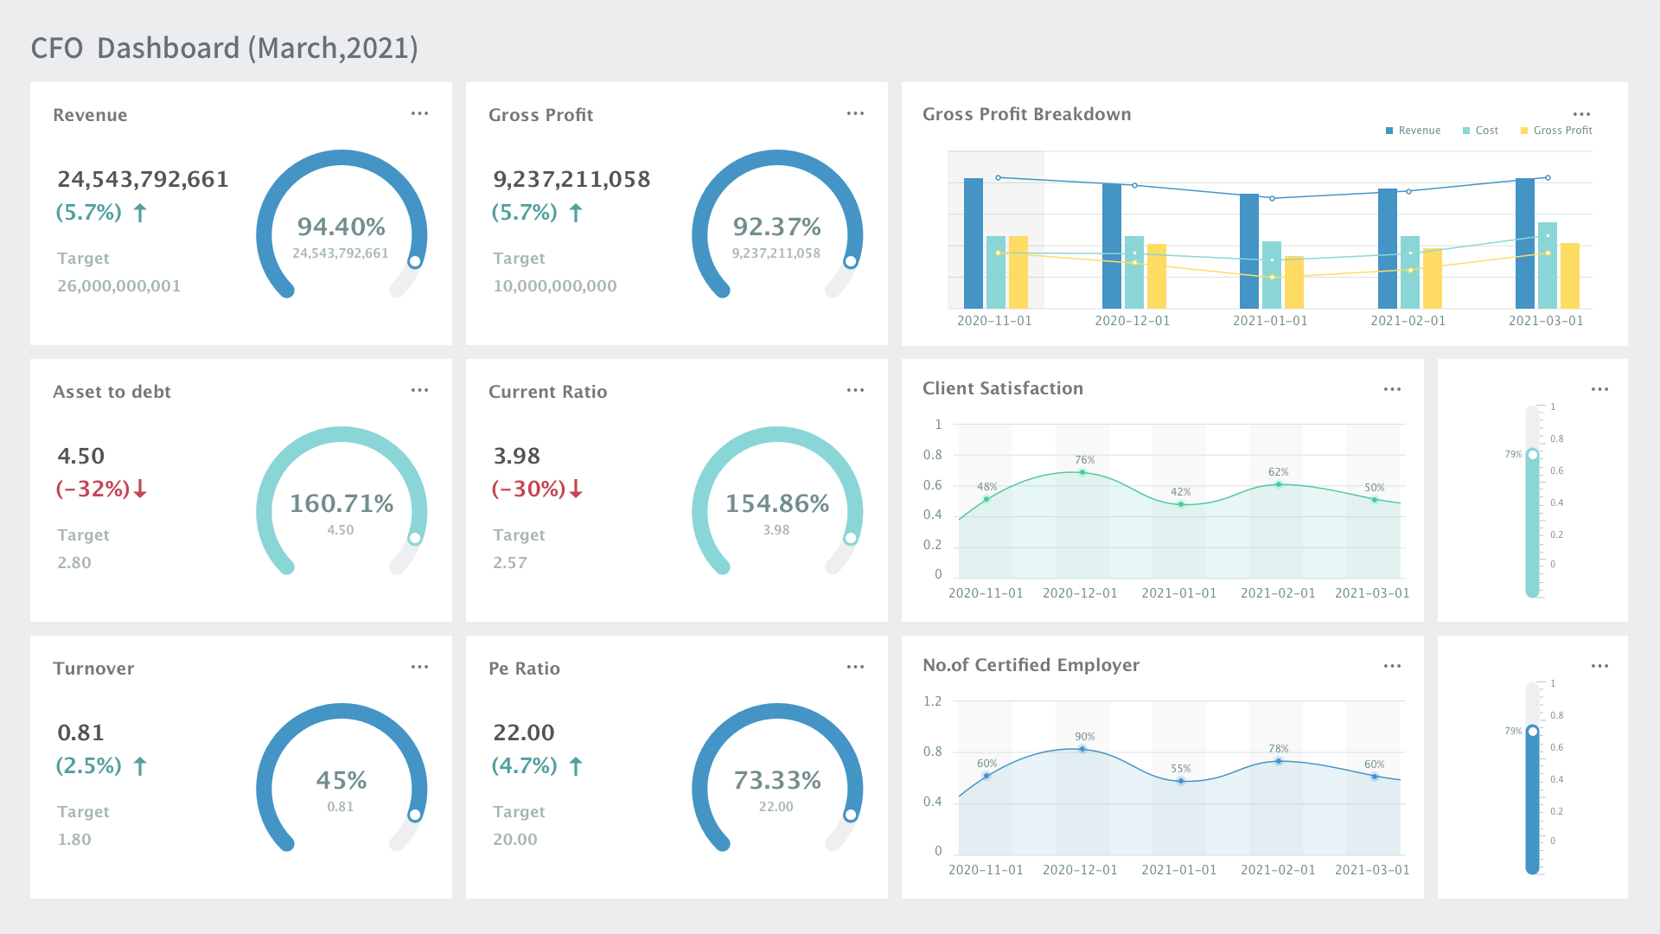
Task: Click the 2021-01-01 teal Cost bar
Action: (x=1272, y=275)
